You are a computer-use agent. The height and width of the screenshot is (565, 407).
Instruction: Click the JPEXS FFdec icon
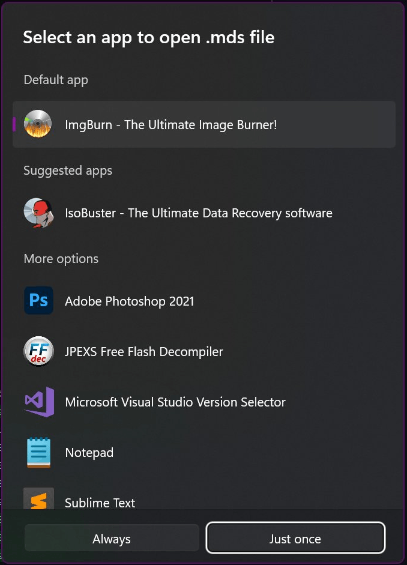(38, 351)
